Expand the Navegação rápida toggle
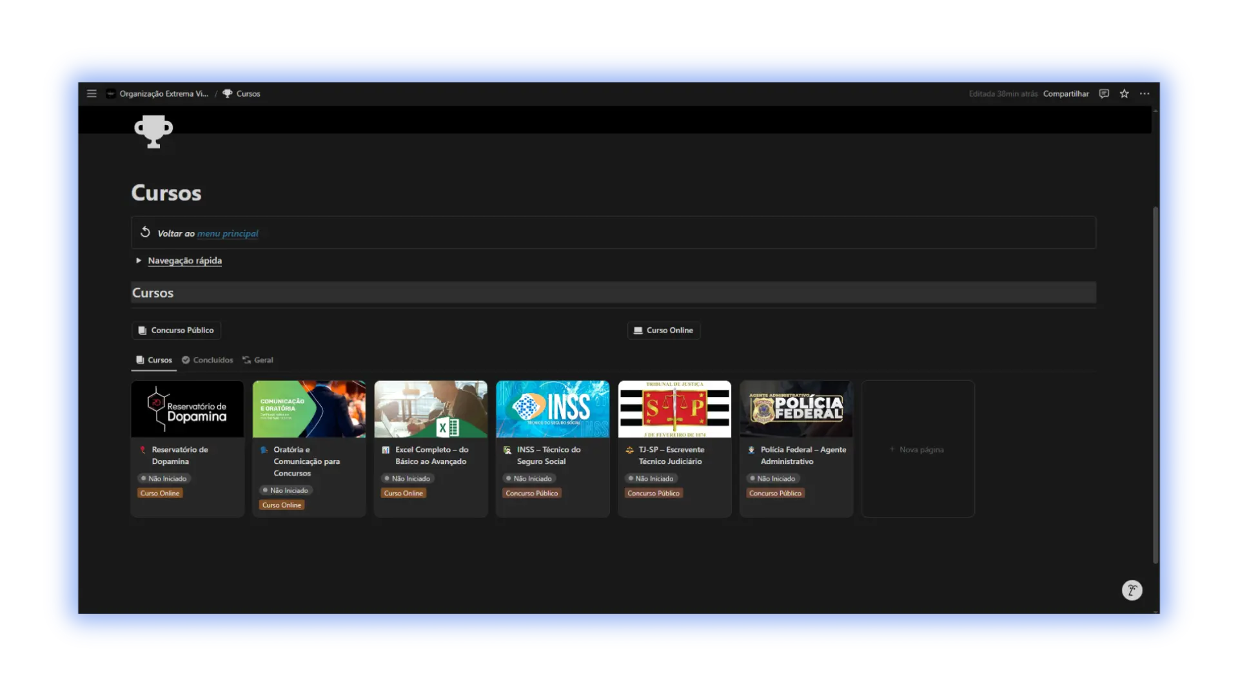Image resolution: width=1238 pixels, height=696 pixels. [138, 260]
